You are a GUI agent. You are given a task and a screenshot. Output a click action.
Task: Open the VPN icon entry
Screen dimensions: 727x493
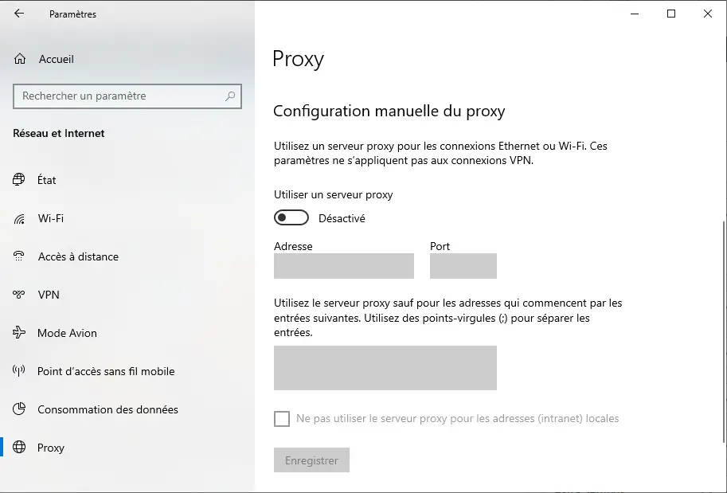[18, 295]
